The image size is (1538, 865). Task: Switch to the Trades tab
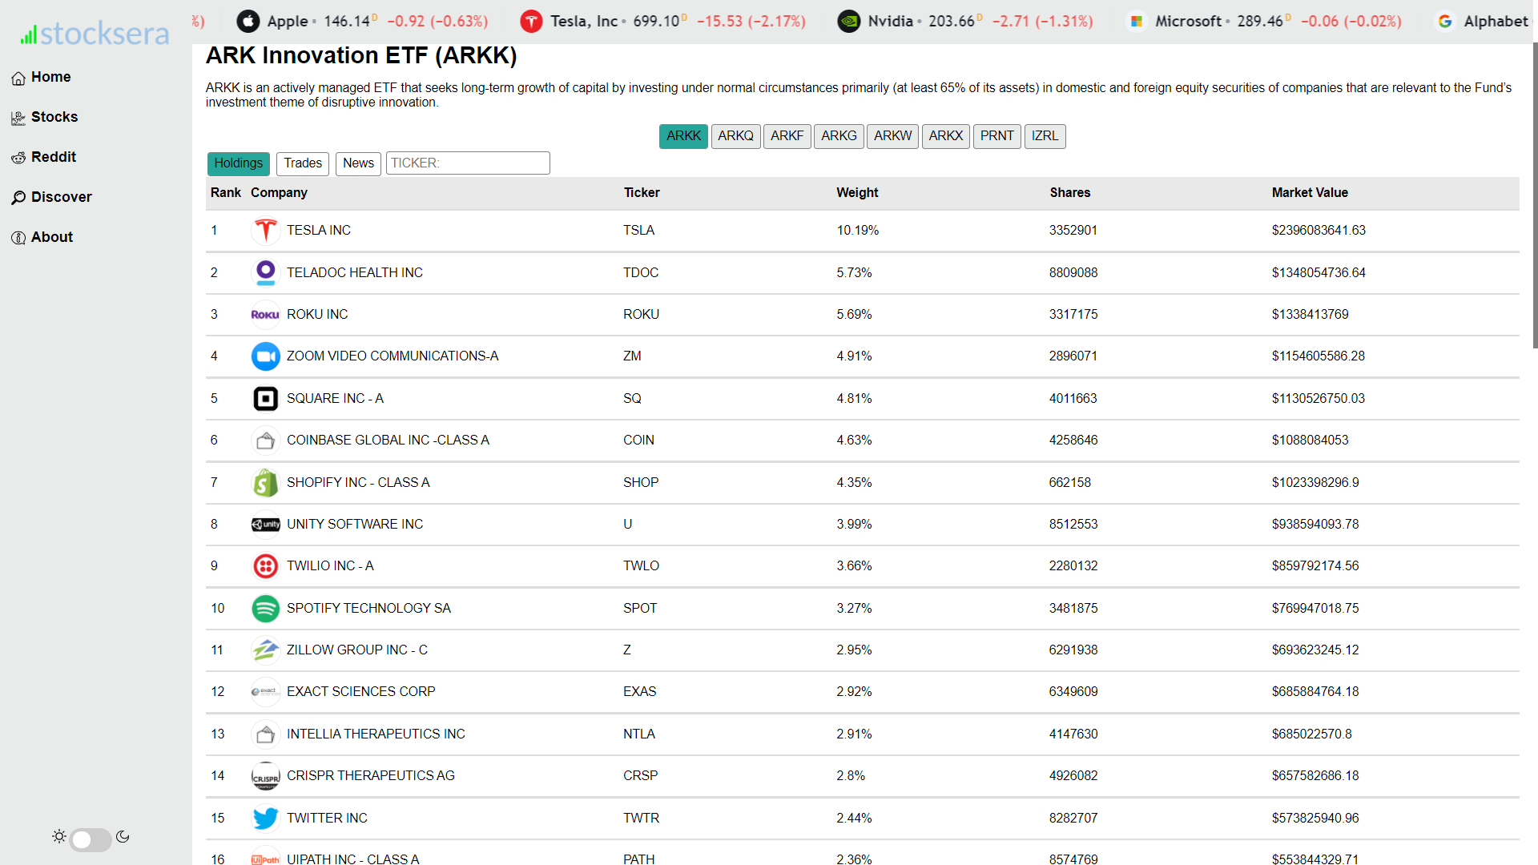point(303,163)
